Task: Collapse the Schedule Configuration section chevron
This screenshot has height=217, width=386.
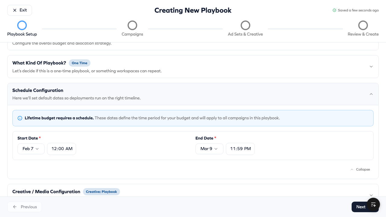Action: point(371,94)
